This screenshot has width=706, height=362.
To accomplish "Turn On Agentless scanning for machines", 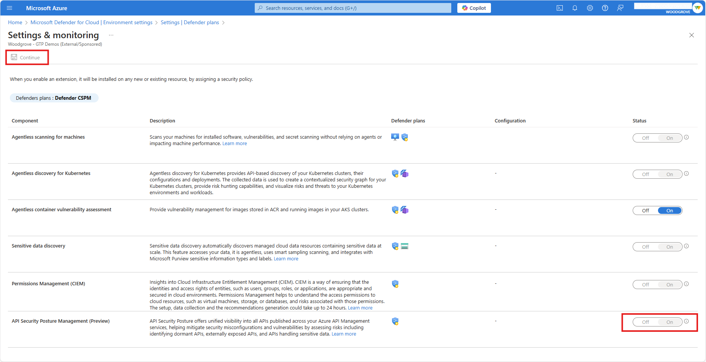I will coord(670,138).
